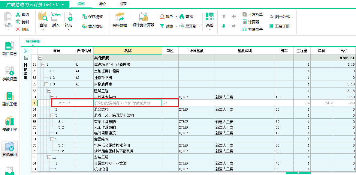Viewport: 356px width, 175px height.
Task: Click the name input field in the highlighted row
Action: [x=128, y=103]
